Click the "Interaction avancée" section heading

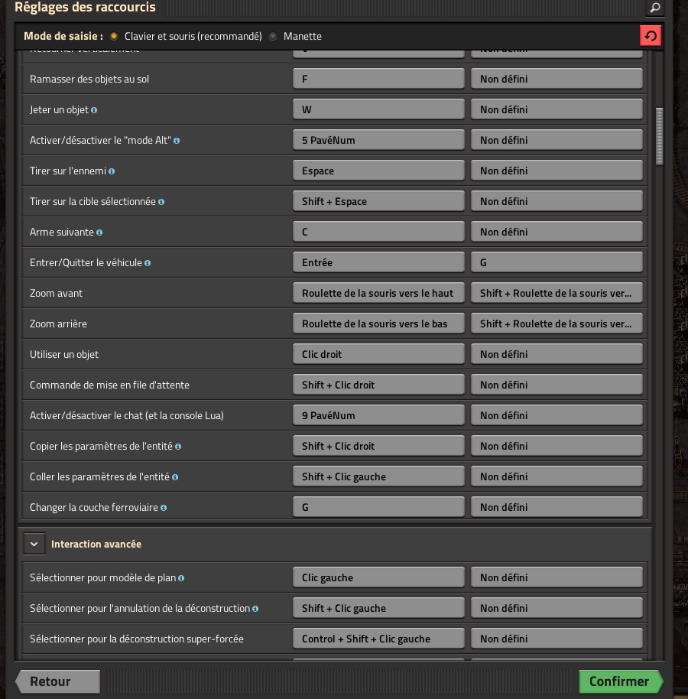point(96,545)
